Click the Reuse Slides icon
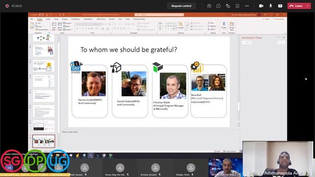The image size is (315, 177). [60, 25]
